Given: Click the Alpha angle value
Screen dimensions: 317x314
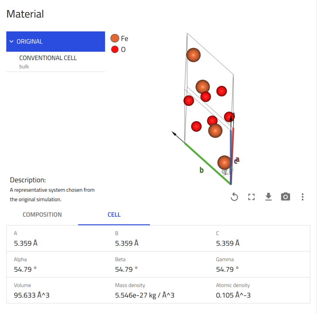Looking at the screenshot, I should click(25, 269).
